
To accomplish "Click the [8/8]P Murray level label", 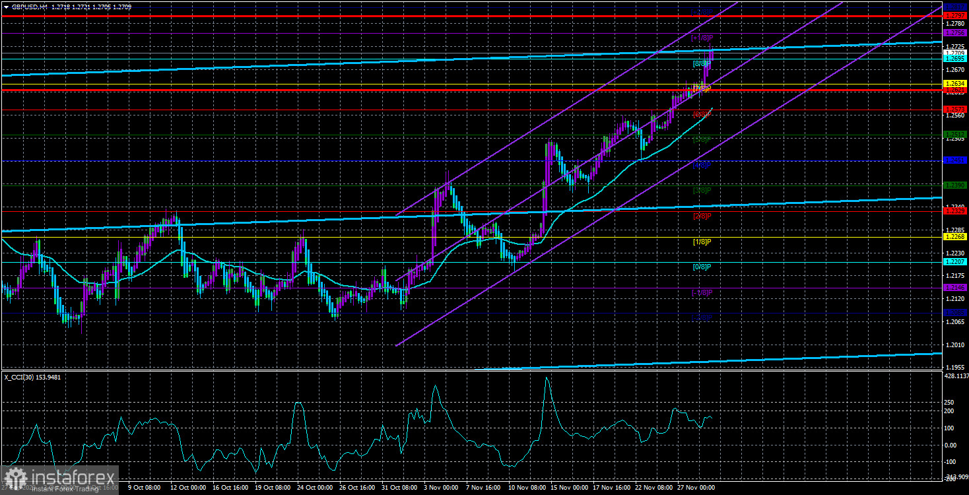I will click(x=702, y=63).
